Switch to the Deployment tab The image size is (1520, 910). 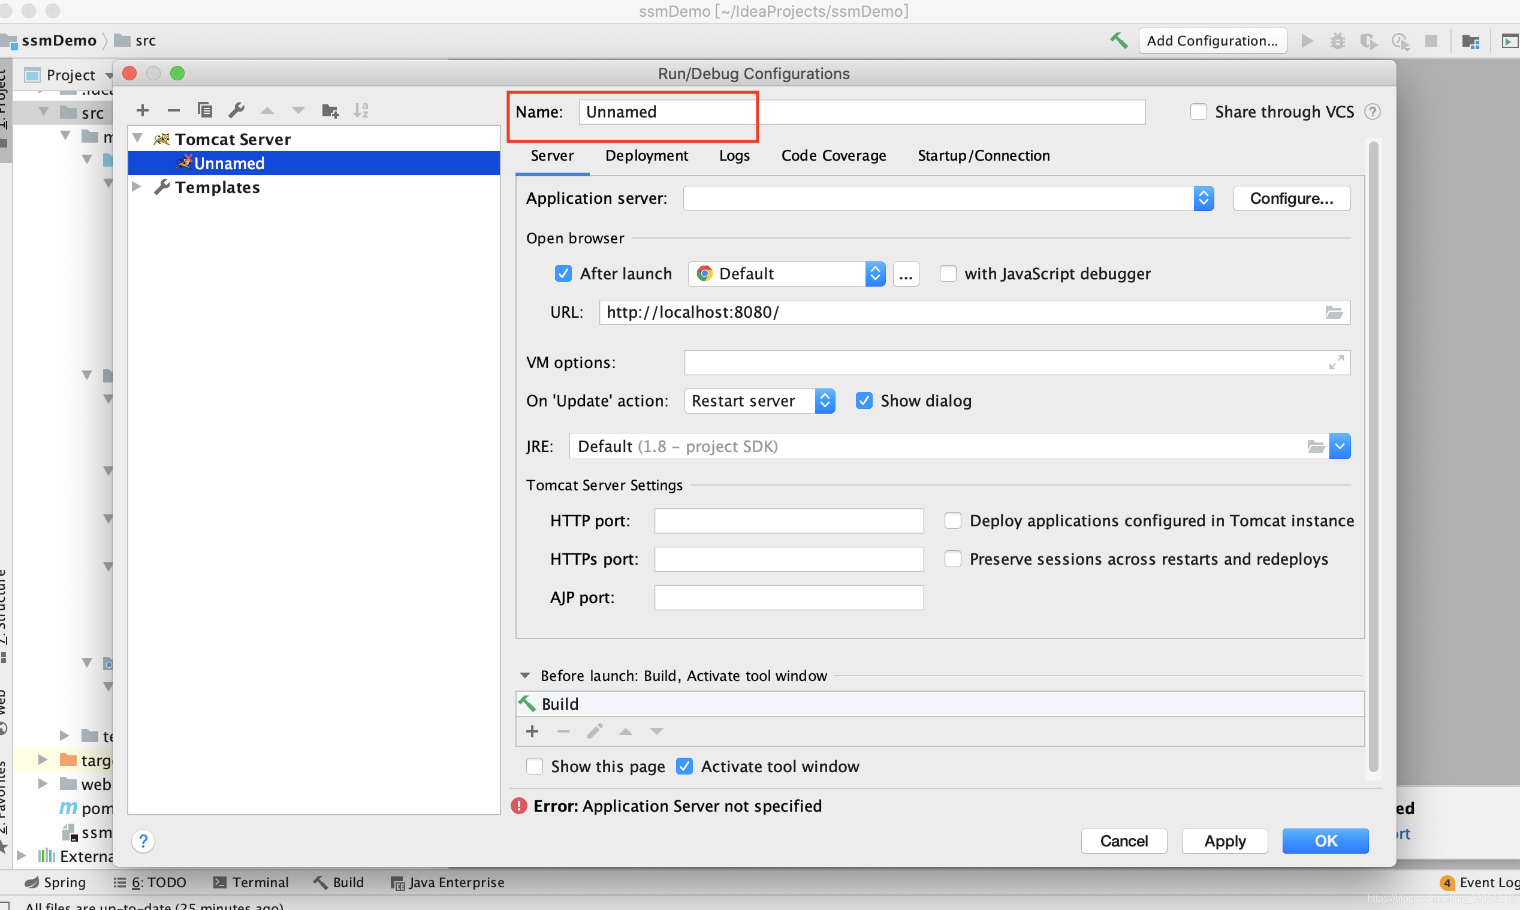click(646, 156)
